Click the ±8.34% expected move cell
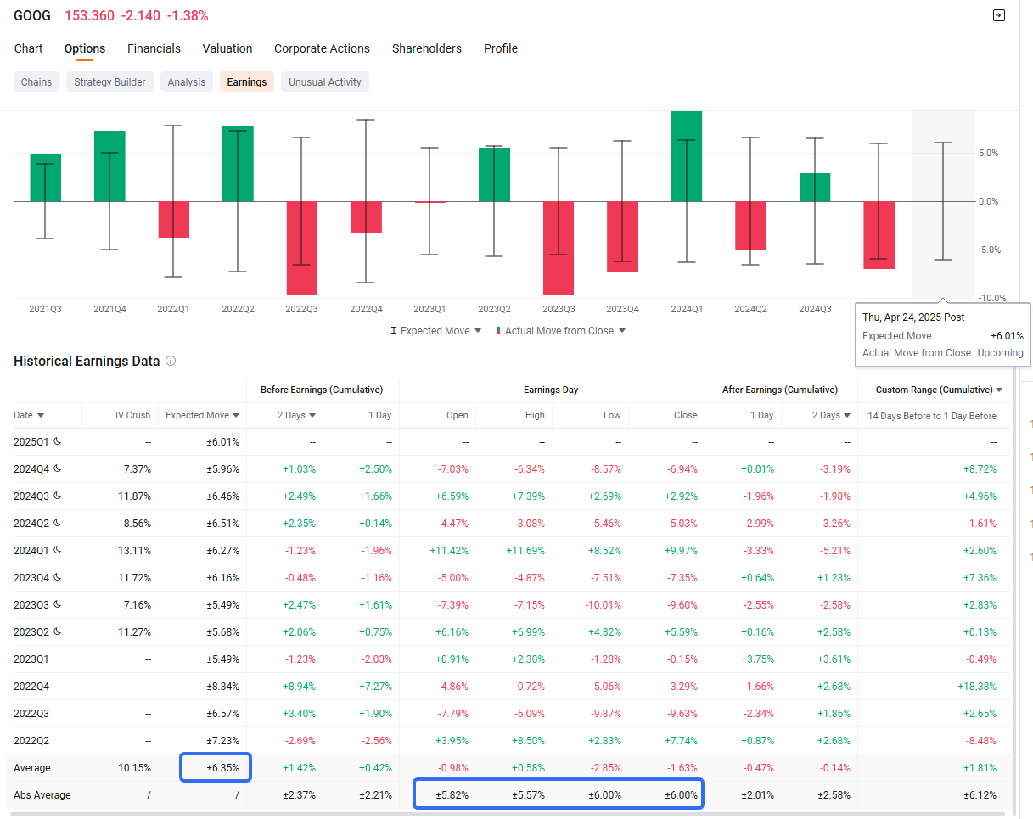1033x819 pixels. click(222, 687)
